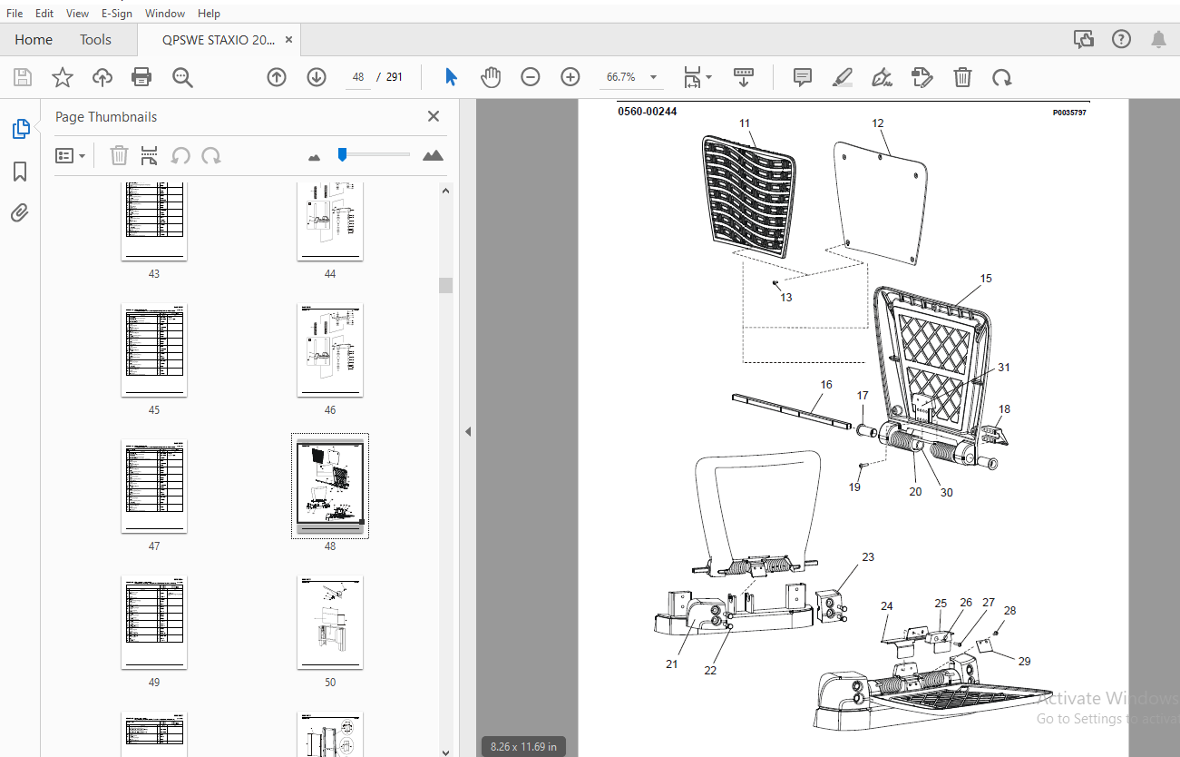1180x757 pixels.
Task: Click the sign document pen icon
Action: click(x=882, y=77)
